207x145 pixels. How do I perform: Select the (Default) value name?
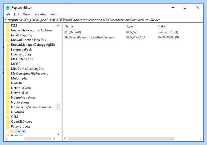click(x=75, y=32)
